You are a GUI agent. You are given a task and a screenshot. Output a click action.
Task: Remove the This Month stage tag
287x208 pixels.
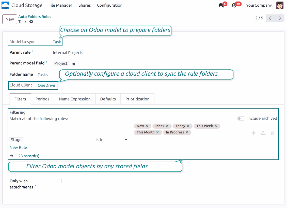[157, 132]
